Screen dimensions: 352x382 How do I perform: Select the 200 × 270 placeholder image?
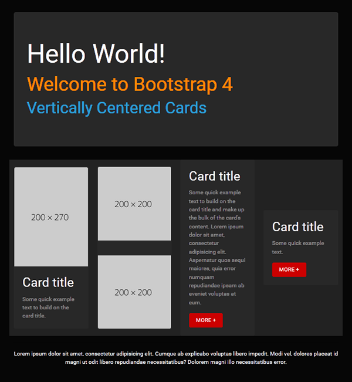[x=51, y=217]
